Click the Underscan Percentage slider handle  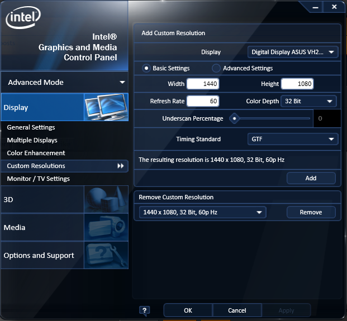[x=234, y=118]
